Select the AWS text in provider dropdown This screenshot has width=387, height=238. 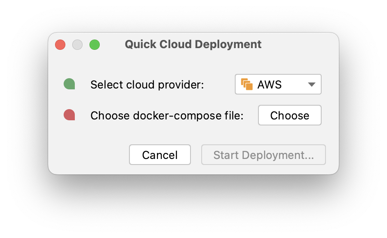coord(270,85)
